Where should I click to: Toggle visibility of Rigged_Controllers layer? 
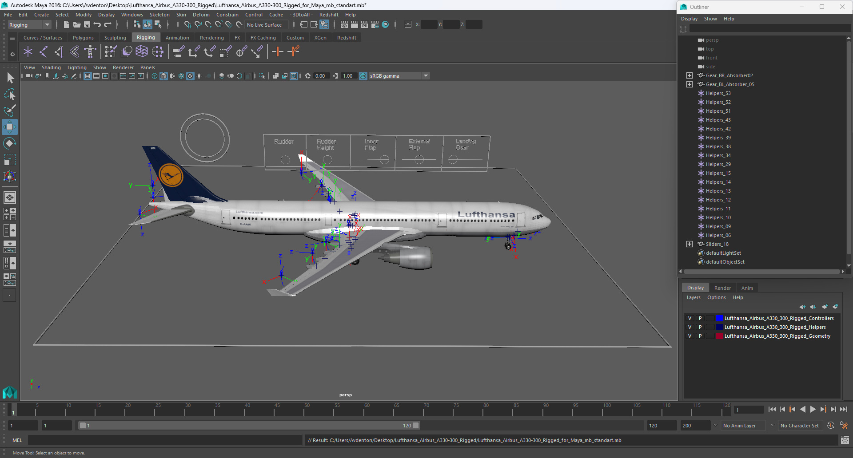tap(690, 318)
